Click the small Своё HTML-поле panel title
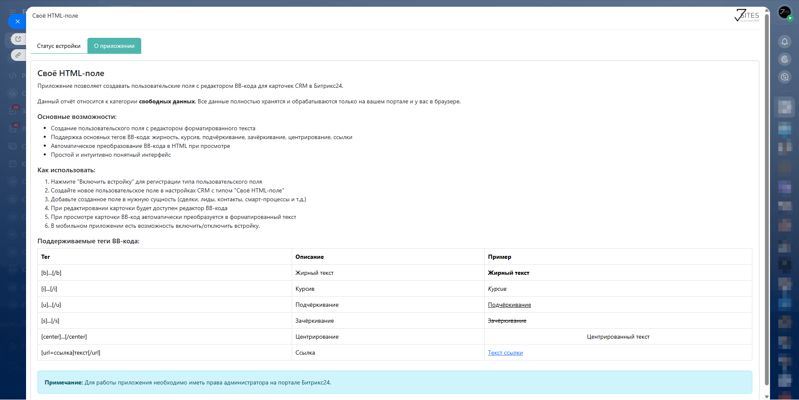The width and height of the screenshot is (799, 400). (55, 16)
